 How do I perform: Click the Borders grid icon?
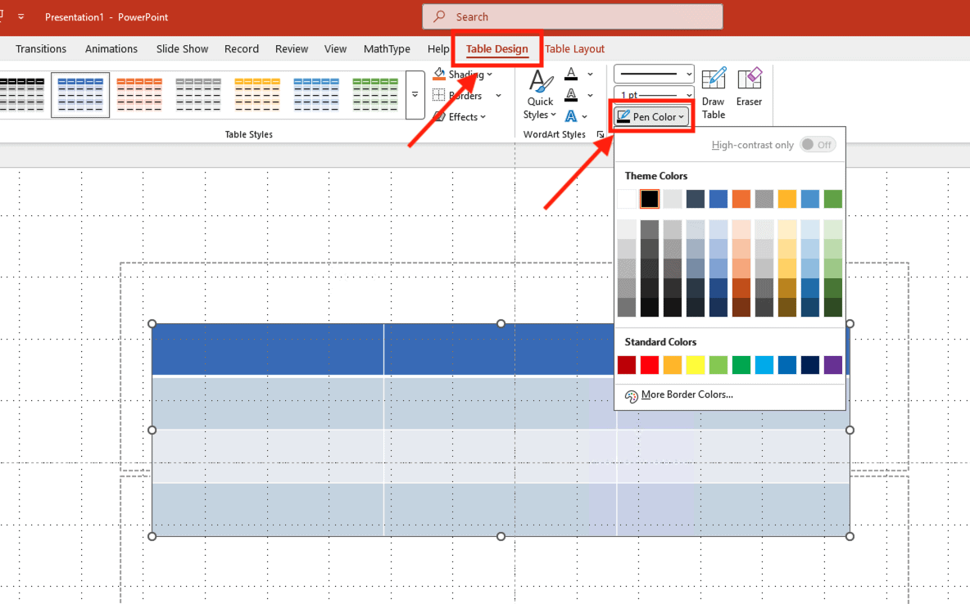[438, 95]
